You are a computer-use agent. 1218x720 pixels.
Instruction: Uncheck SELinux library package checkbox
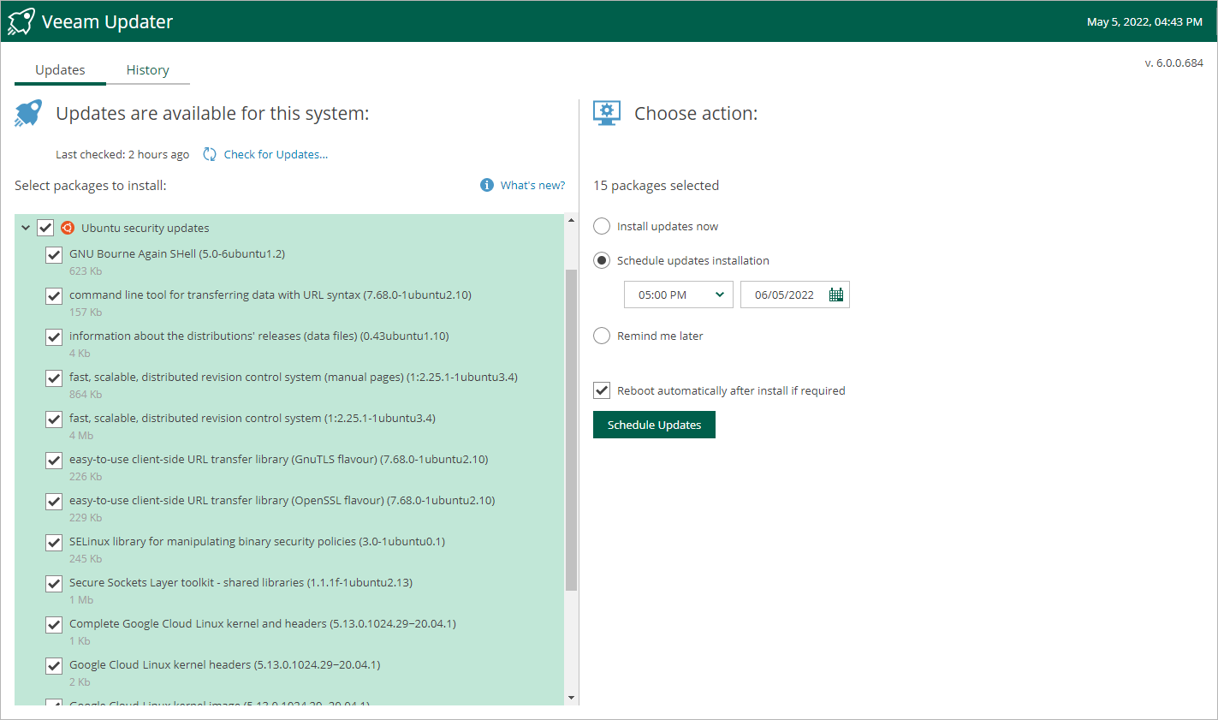point(54,543)
